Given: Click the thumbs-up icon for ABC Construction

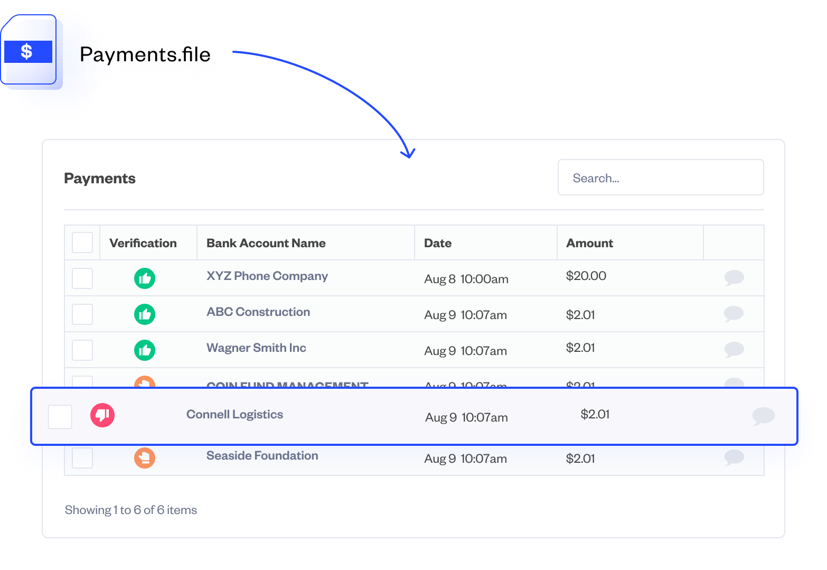Looking at the screenshot, I should coord(145,314).
